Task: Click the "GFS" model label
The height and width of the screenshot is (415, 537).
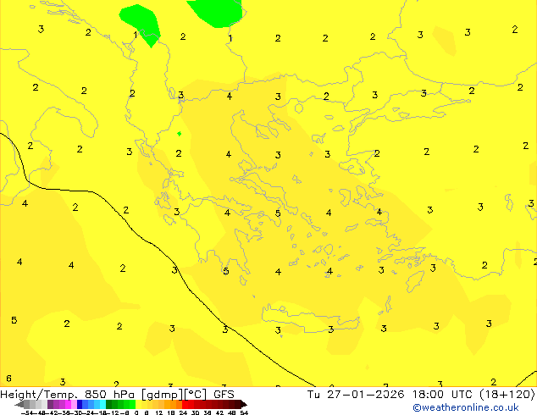Action: pos(224,395)
